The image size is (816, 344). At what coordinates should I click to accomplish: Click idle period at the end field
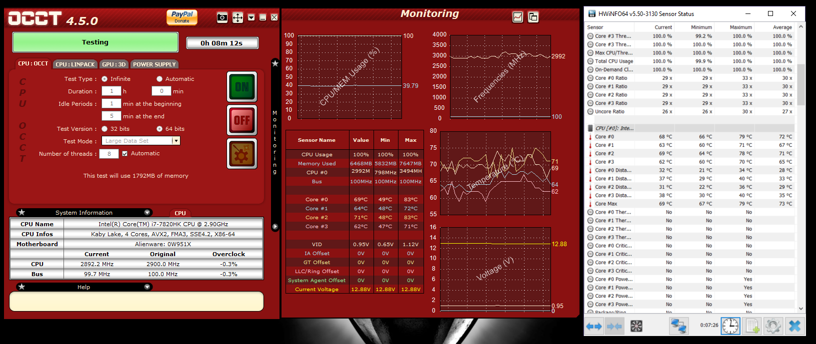[x=111, y=116]
